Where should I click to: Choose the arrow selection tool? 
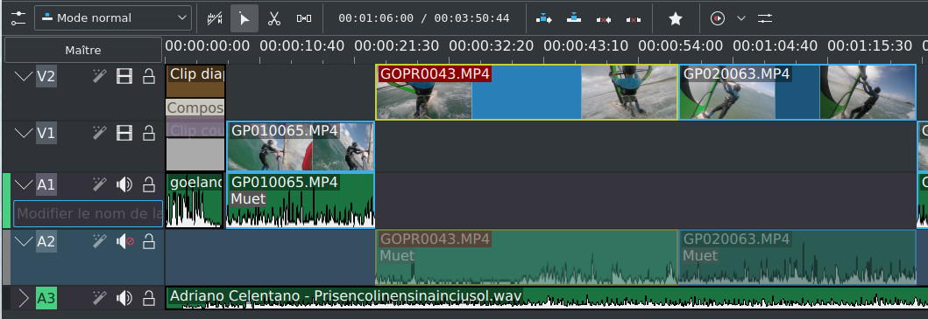click(x=244, y=18)
